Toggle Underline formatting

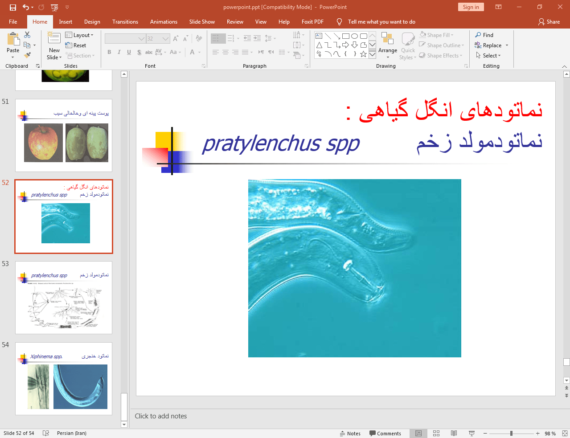[x=129, y=52]
